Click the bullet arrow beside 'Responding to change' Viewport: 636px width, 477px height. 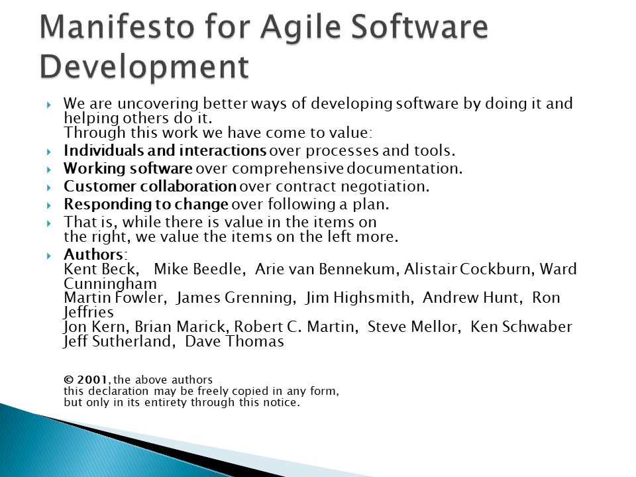tap(49, 205)
